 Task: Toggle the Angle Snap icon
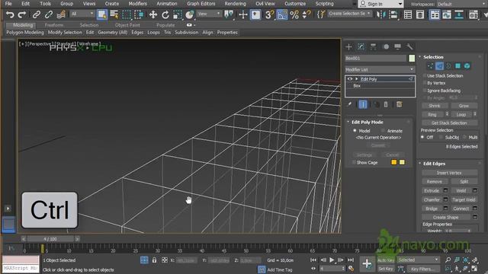point(282,14)
